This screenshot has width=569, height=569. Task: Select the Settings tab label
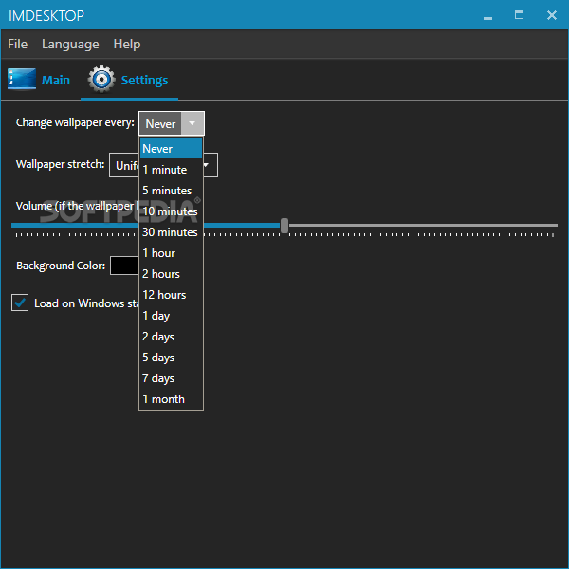[x=144, y=80]
